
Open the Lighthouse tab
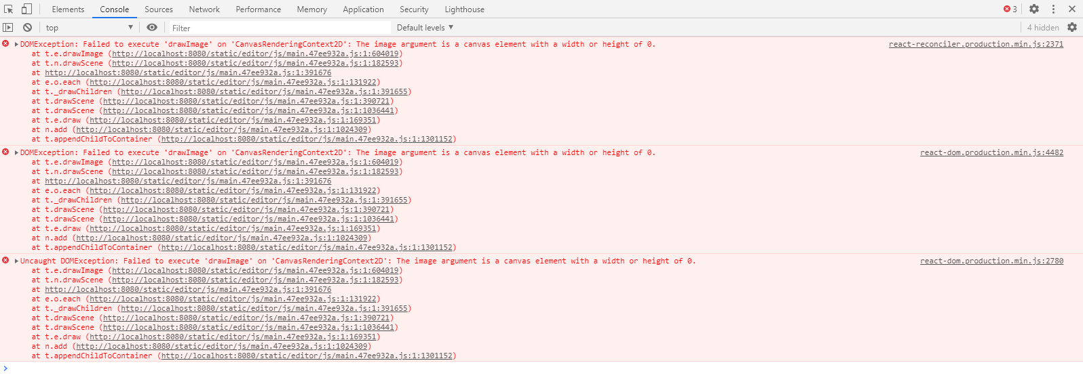point(465,9)
